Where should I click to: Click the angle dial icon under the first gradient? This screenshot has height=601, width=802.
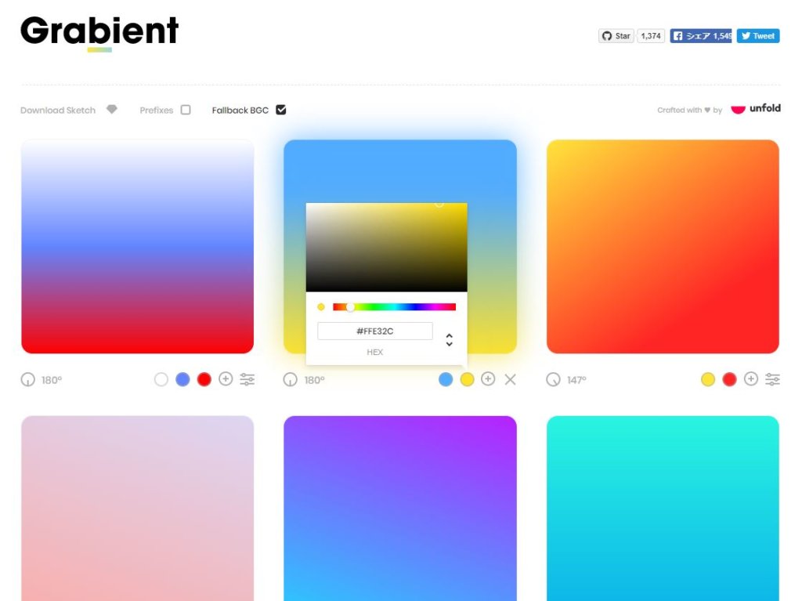(28, 380)
